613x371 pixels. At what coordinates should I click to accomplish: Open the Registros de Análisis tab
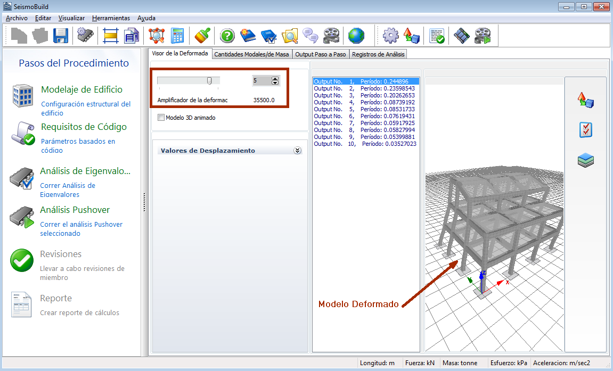click(x=378, y=54)
